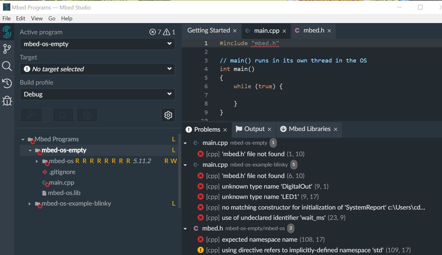The image size is (442, 255).
Task: Open the Build profile dropdown
Action: tap(97, 94)
